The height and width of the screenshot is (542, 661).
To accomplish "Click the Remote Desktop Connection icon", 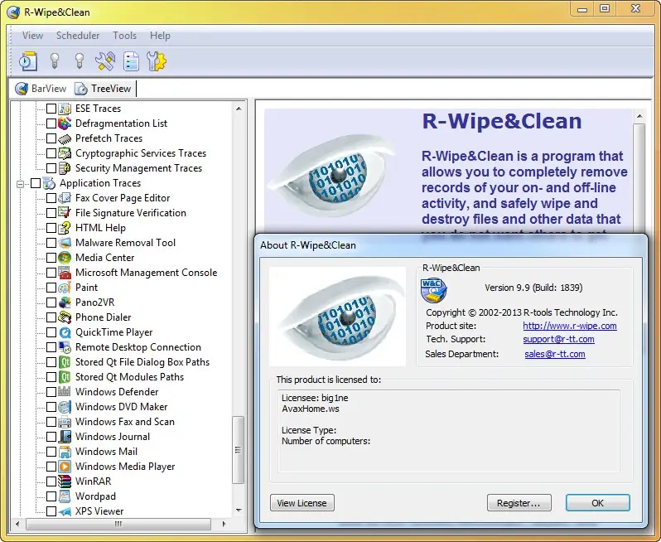I will coord(65,347).
